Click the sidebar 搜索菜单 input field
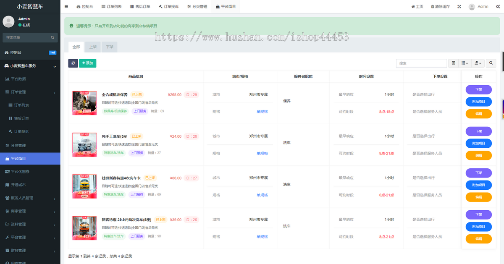This screenshot has height=264, width=504. pos(26,37)
